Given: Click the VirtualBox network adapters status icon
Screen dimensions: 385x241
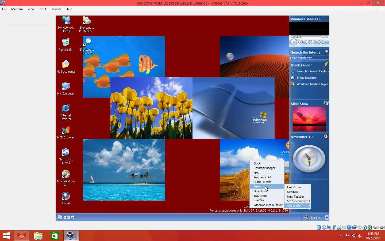Looking at the screenshot, I should 334,228.
